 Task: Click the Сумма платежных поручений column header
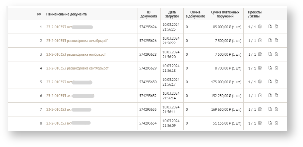(x=225, y=14)
